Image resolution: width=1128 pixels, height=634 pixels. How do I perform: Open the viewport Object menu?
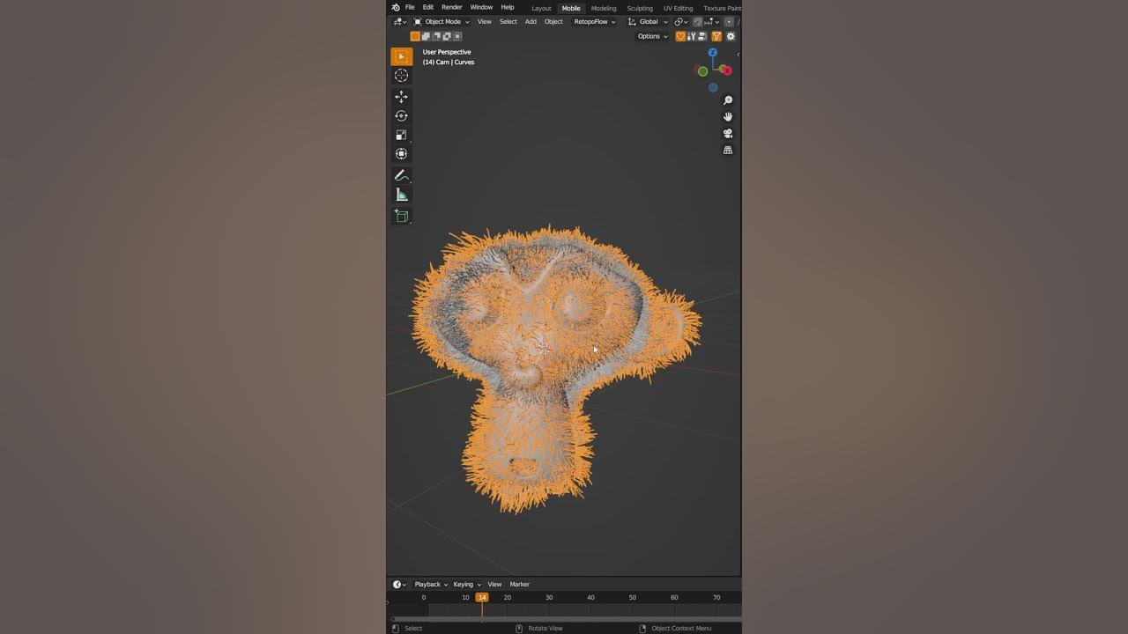coord(553,22)
